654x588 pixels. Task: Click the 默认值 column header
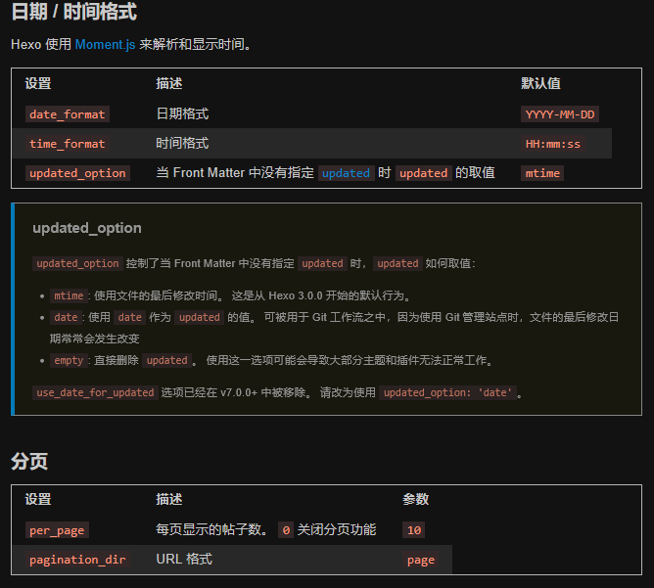pos(540,83)
